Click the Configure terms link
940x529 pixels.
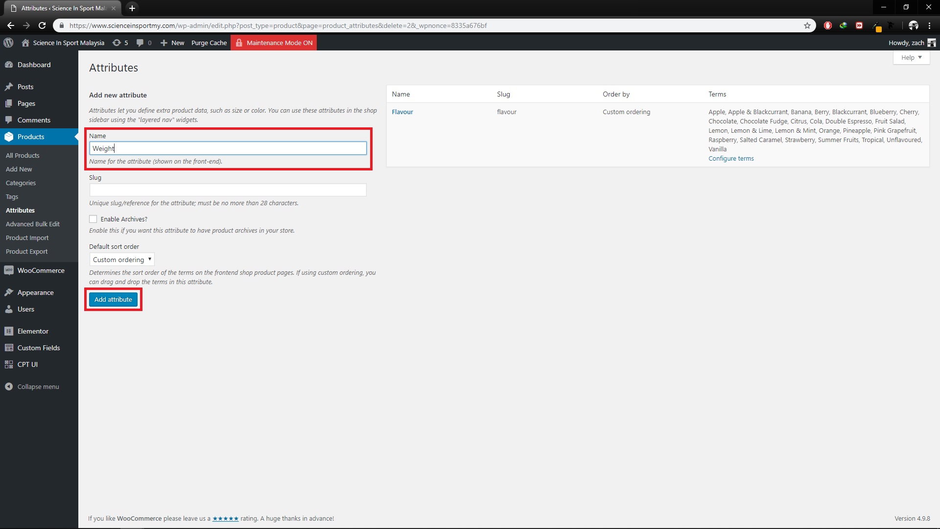click(731, 158)
